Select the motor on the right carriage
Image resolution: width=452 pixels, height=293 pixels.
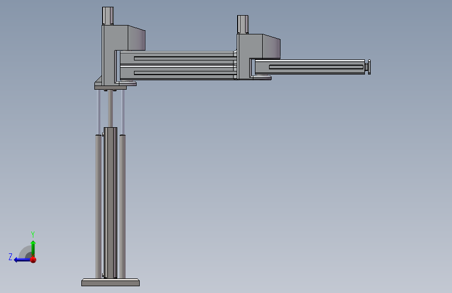243,25
